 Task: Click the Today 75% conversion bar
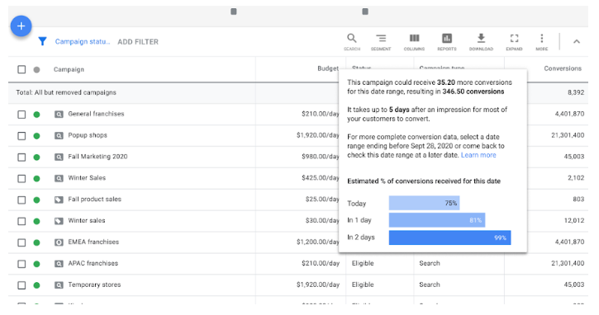click(x=424, y=203)
